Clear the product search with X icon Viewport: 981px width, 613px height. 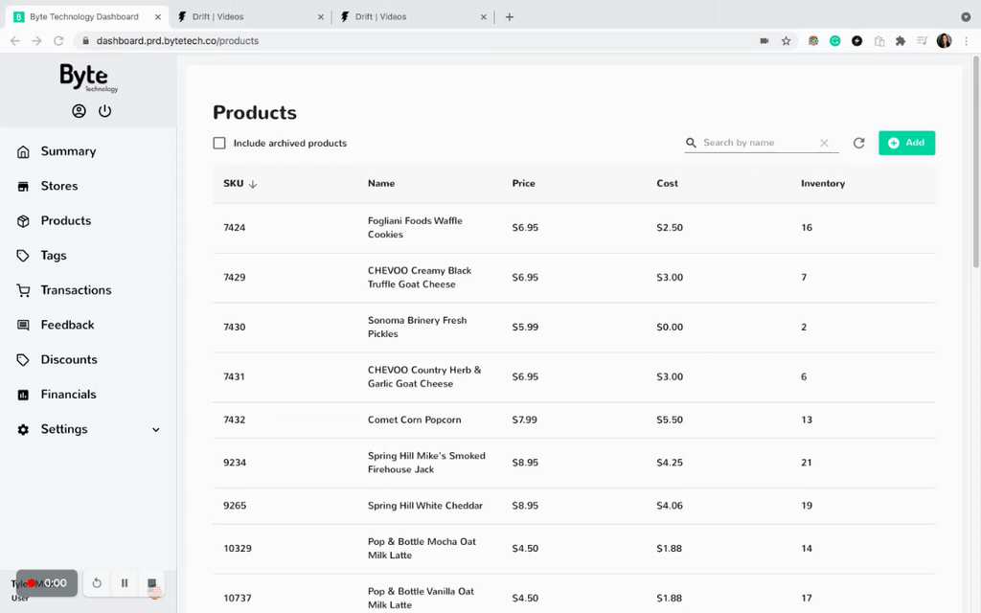824,144
